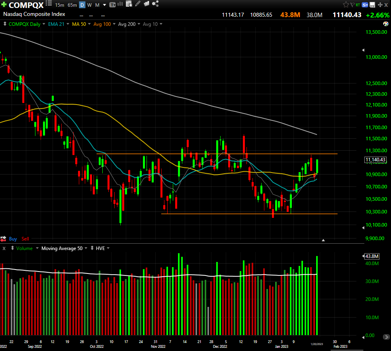Open the blue S dropdown button

point(365,5)
